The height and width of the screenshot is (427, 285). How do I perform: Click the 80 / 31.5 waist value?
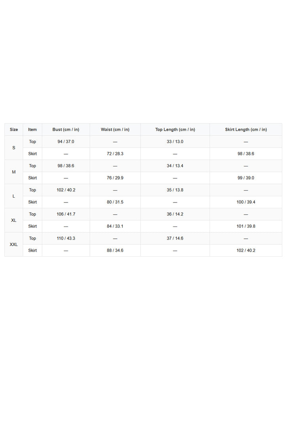115,202
